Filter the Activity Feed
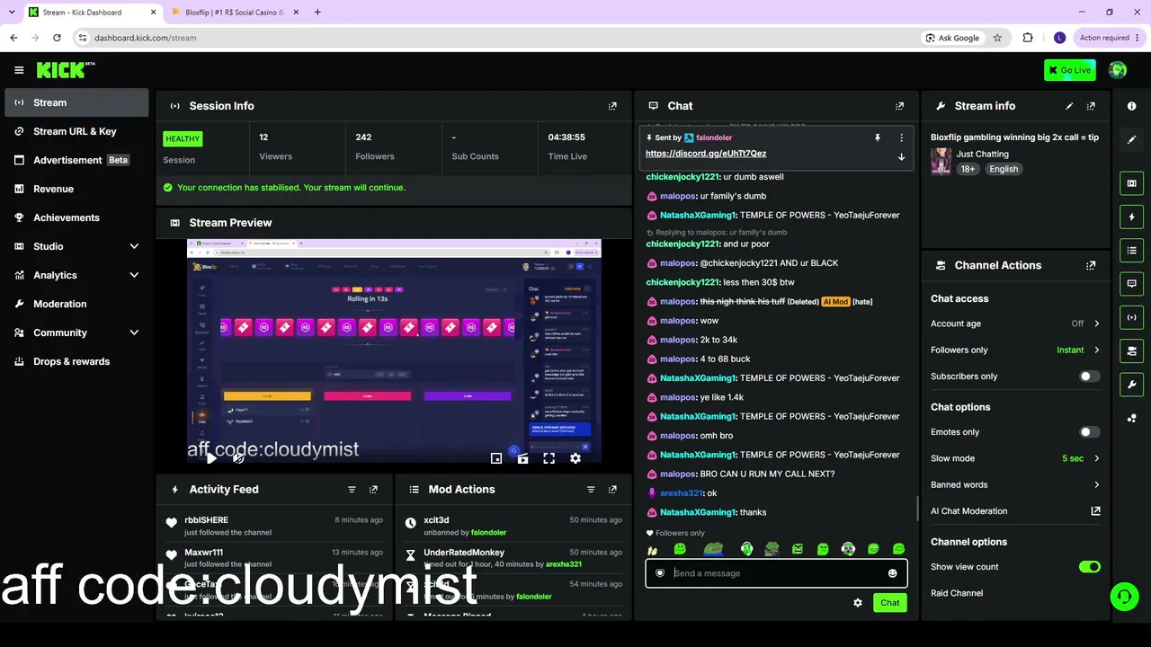Screen dimensions: 1151x647 point(352,490)
